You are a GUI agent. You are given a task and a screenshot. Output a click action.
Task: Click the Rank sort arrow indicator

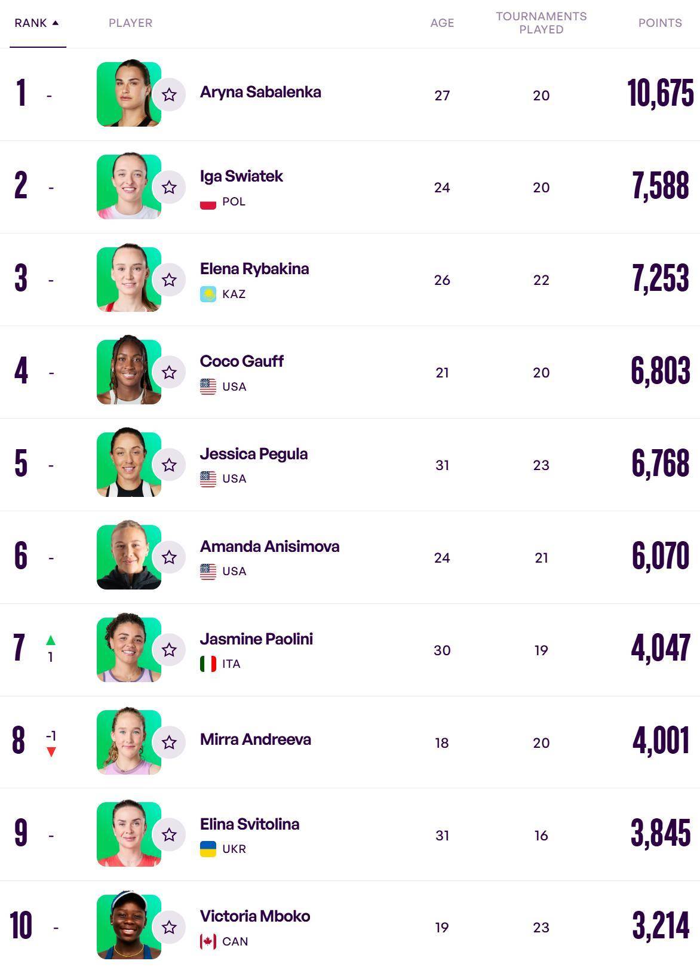point(56,23)
